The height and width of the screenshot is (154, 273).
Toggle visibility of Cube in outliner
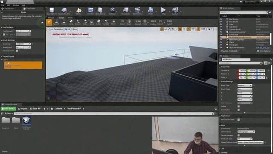(x=221, y=24)
